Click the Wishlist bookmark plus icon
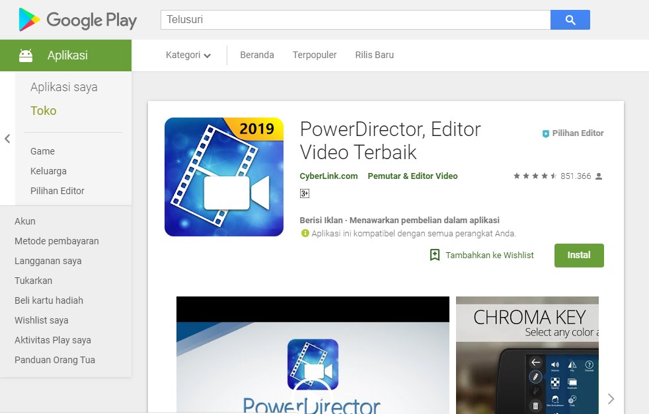Screen dimensions: 649x414 [435, 255]
